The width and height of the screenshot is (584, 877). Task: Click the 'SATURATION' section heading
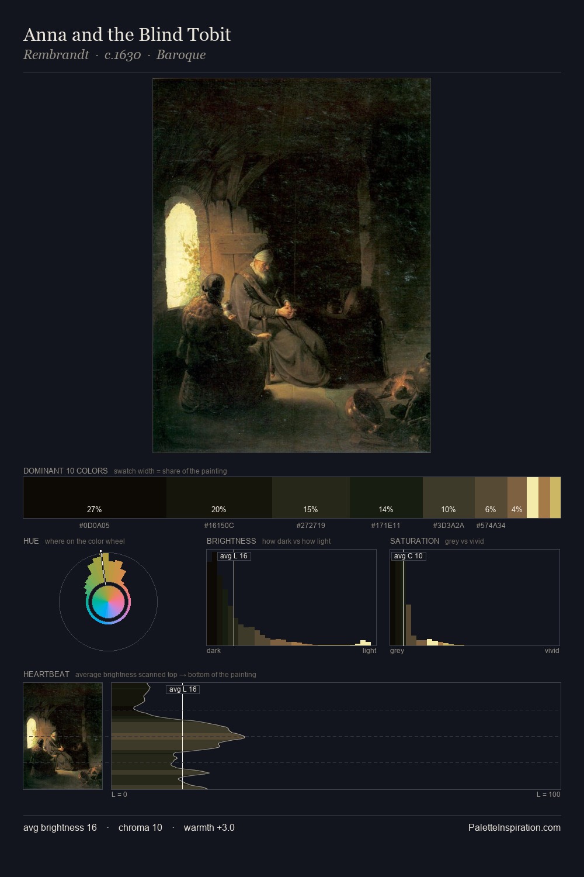tap(415, 541)
